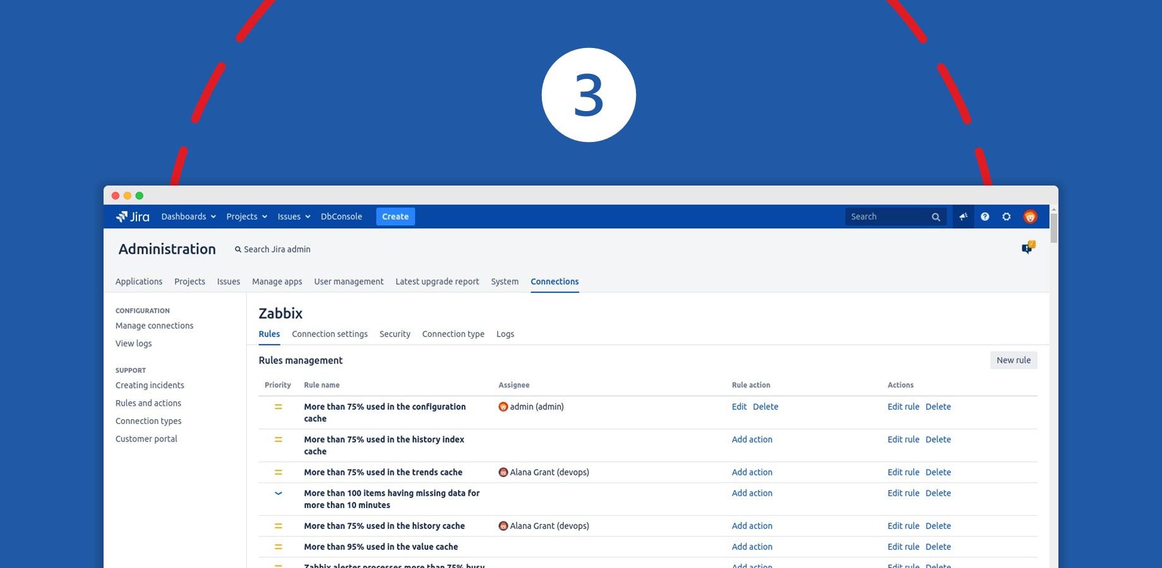Open the feedback megaphone icon
1162x568 pixels.
(x=963, y=216)
